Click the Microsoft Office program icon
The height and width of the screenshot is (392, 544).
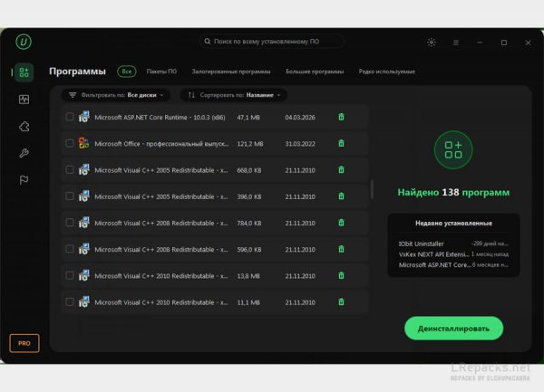tap(83, 143)
